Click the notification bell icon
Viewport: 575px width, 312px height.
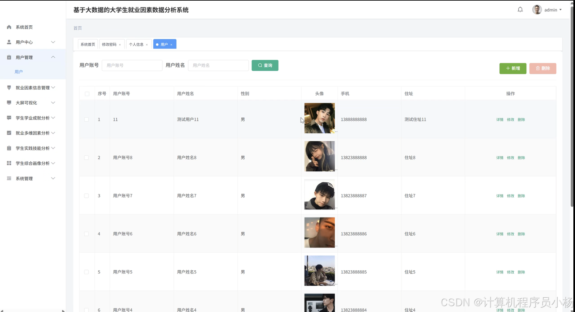[x=520, y=10]
